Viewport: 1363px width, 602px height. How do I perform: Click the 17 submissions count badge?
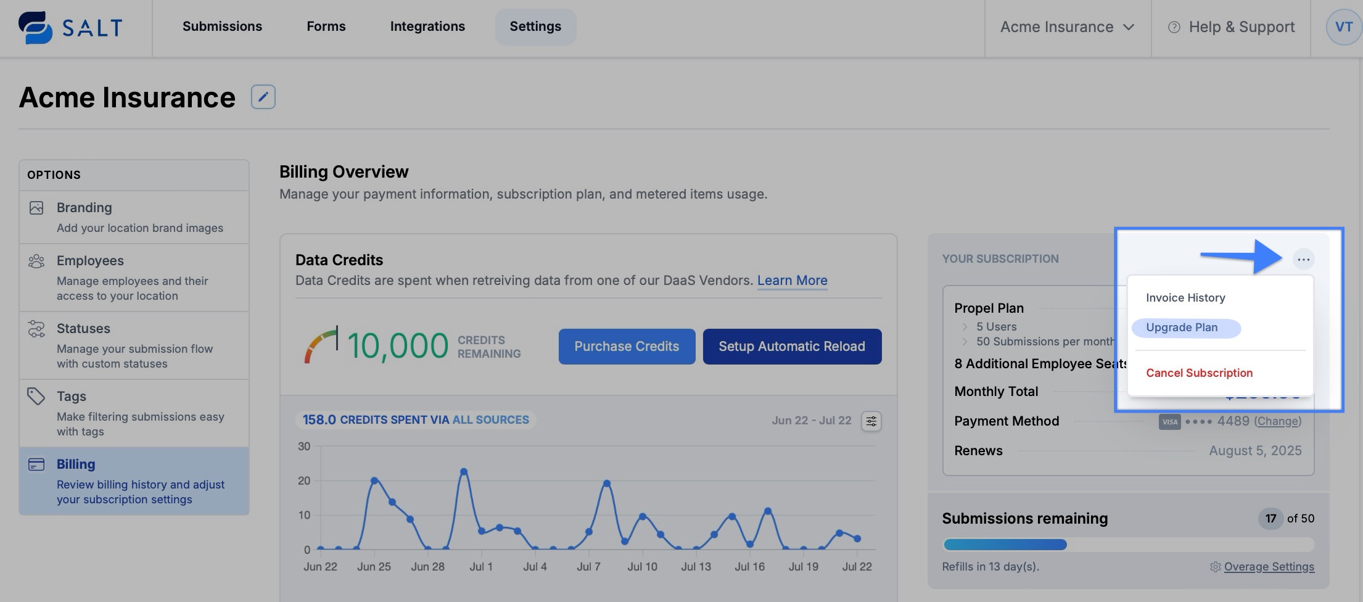pos(1270,519)
